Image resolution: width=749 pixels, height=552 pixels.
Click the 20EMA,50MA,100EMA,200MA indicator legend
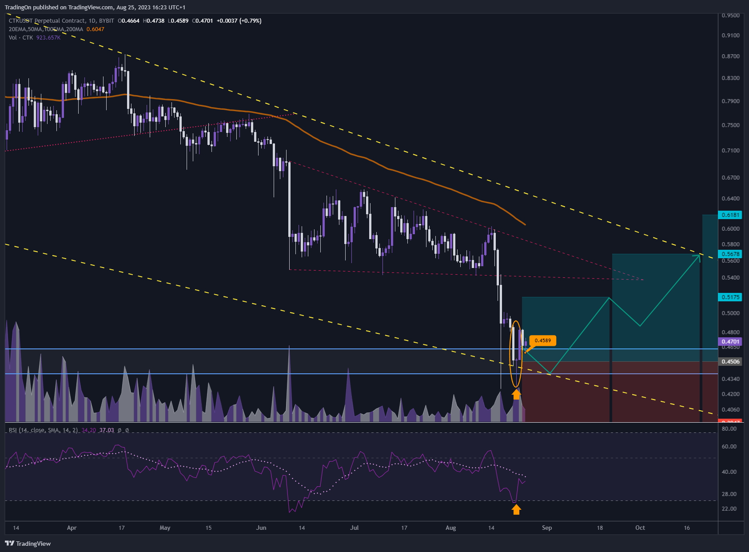click(46, 29)
